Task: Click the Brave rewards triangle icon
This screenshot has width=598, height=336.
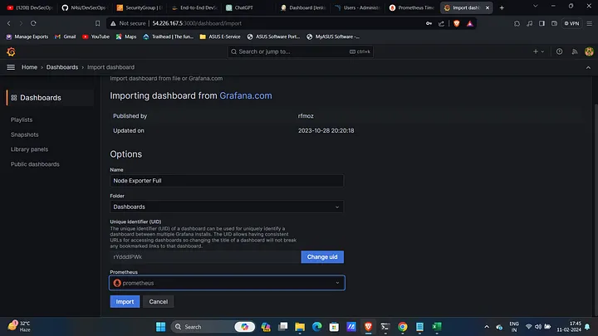Action: [470, 23]
